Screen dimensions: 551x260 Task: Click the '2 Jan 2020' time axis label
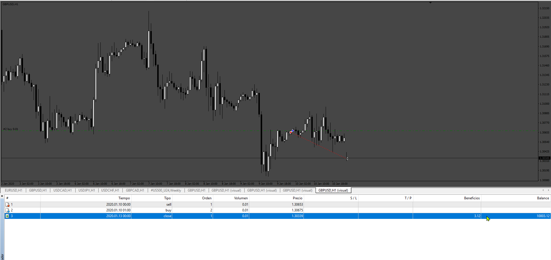(8, 183)
